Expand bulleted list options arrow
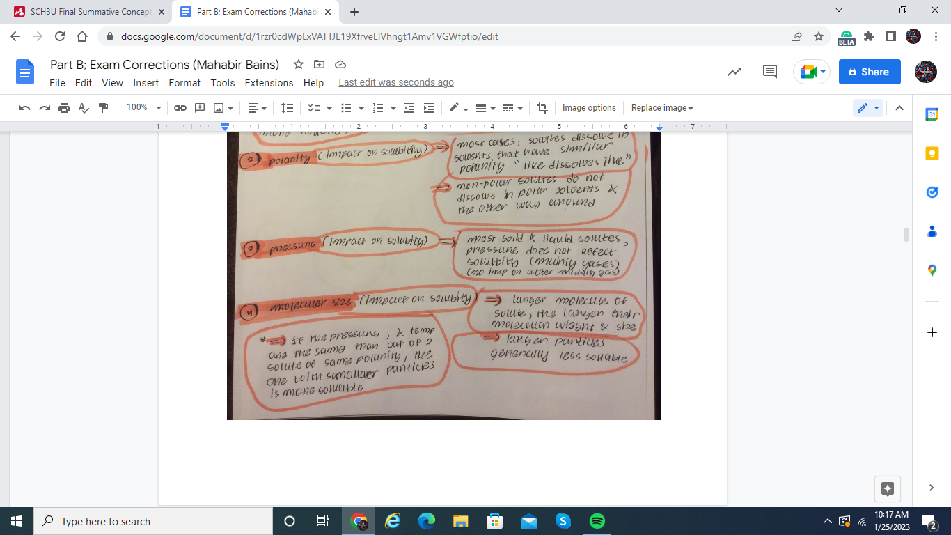This screenshot has height=535, width=951. coord(361,108)
